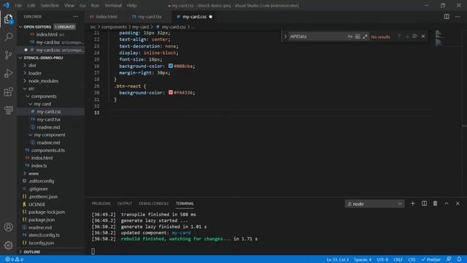The height and width of the screenshot is (263, 467).
Task: Open components.d.ts in the file tree
Action: (47, 150)
